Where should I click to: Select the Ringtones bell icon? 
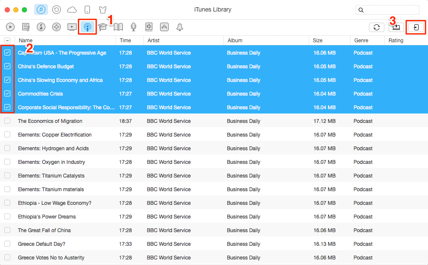point(180,27)
